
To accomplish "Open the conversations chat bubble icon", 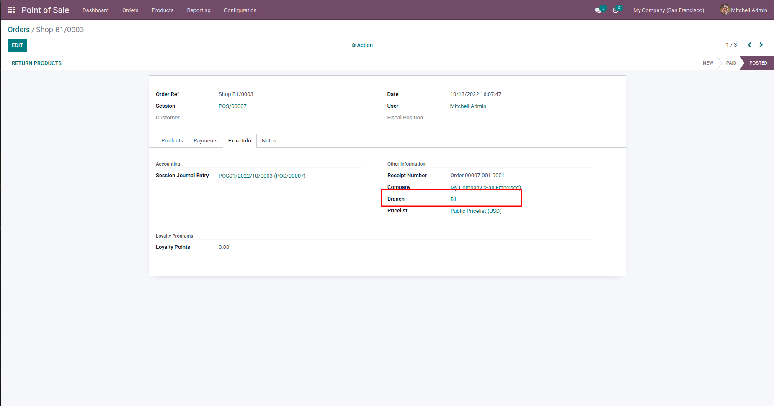I will pyautogui.click(x=598, y=10).
